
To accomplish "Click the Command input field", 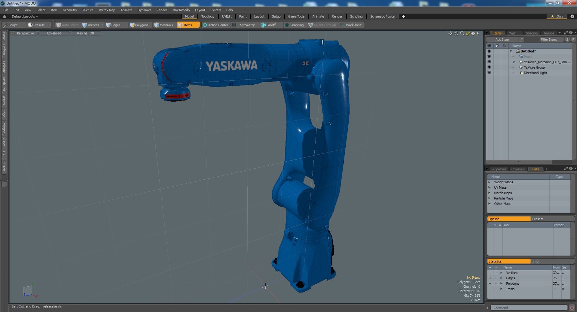I will coord(529,308).
